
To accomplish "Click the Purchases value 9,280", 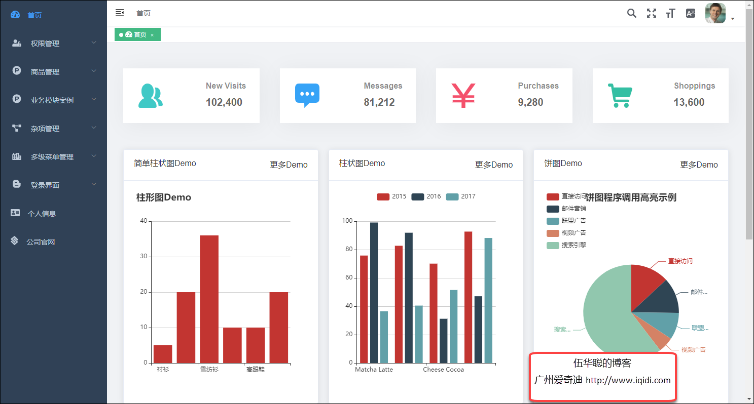I will click(x=530, y=102).
